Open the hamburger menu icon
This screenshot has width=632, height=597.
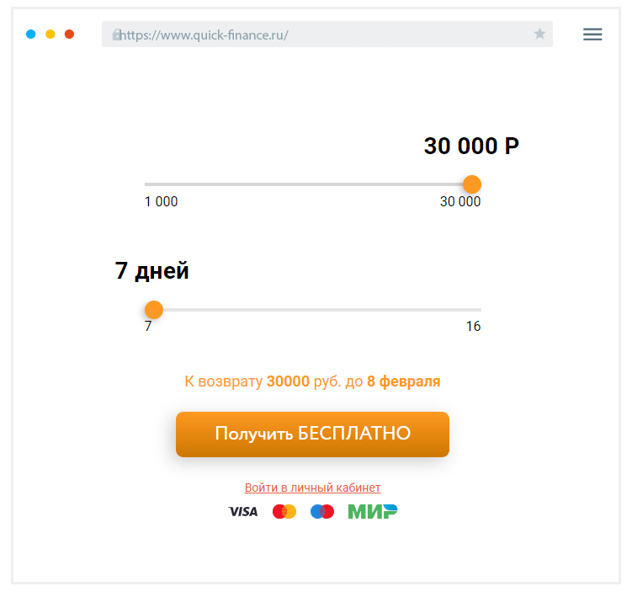[592, 35]
